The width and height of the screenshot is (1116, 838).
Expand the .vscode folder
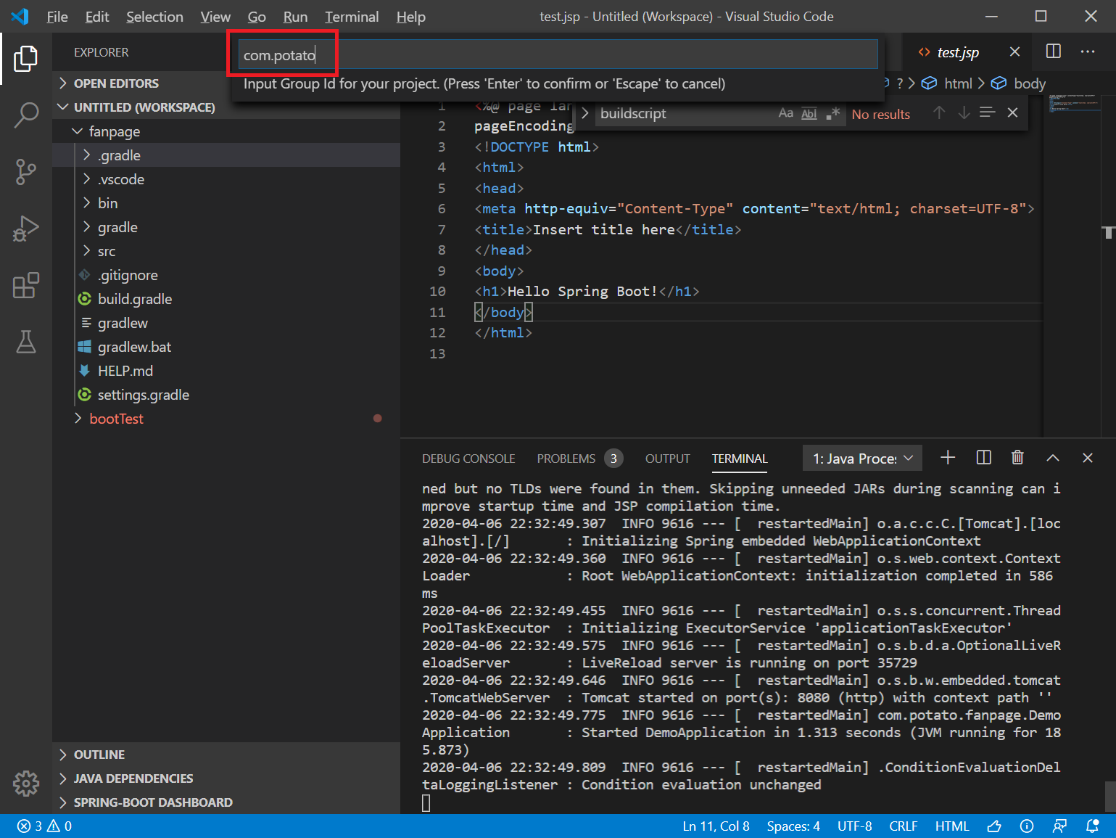(x=226, y=179)
